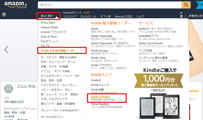The height and width of the screenshot is (120, 203).
Task: Open ギフト券 in the nav bar
Action: pos(105,16)
